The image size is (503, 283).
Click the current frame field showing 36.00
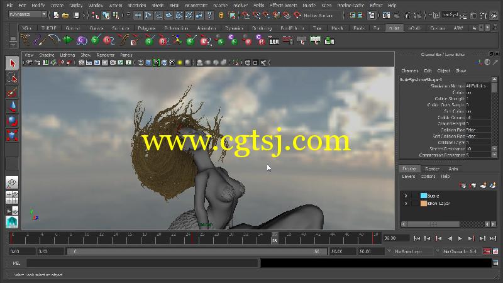[396, 238]
